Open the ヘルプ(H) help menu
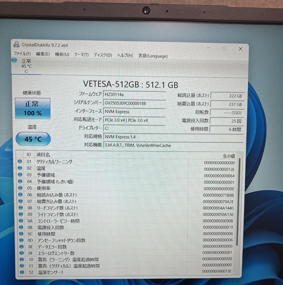283x285 pixels. click(124, 56)
